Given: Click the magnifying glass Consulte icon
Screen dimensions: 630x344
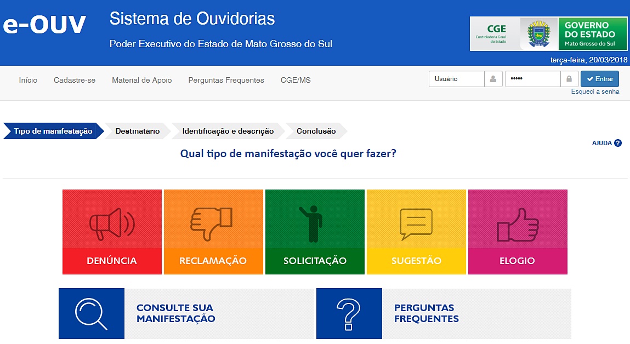Looking at the screenshot, I should pos(92,313).
